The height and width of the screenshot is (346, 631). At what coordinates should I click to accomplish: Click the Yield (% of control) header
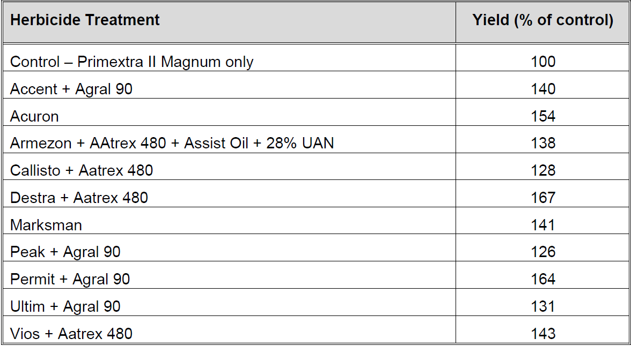(x=542, y=20)
